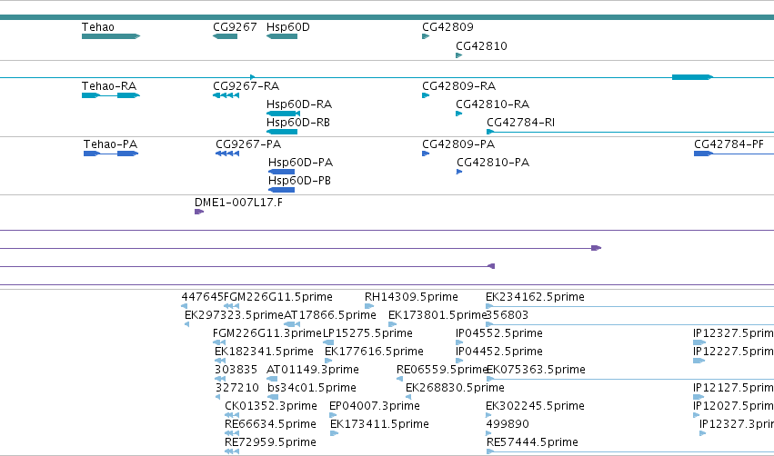Select the Tehao gene arrow glyph
774x456 pixels.
coord(111,36)
